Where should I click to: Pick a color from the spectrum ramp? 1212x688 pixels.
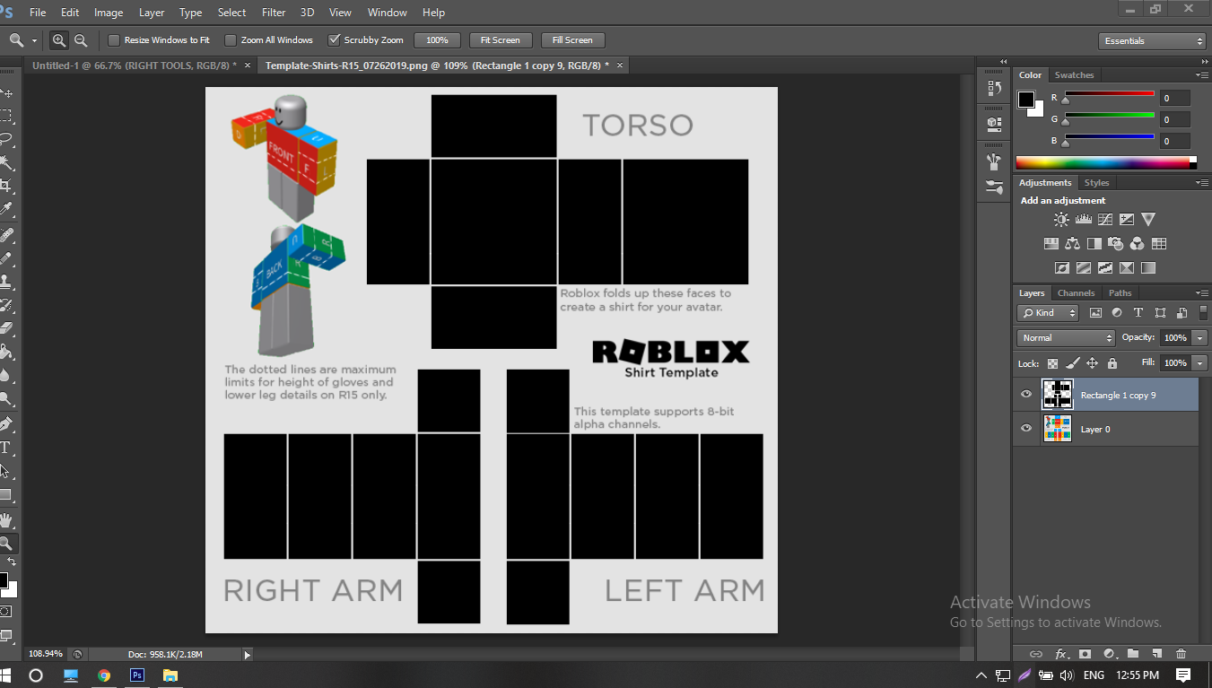point(1105,162)
